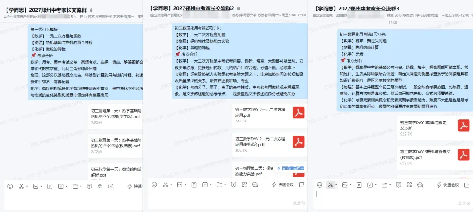Click red packet ¥ icon in 交流群2 window
473x212 pixels.
point(233,184)
